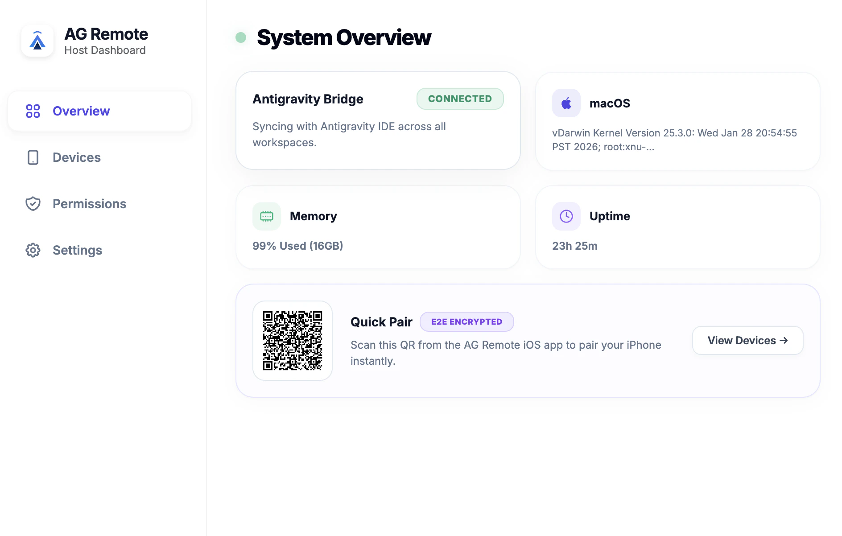Click the Antigravity Bridge title
Screen dimensions: 842x536
pyautogui.click(x=308, y=99)
